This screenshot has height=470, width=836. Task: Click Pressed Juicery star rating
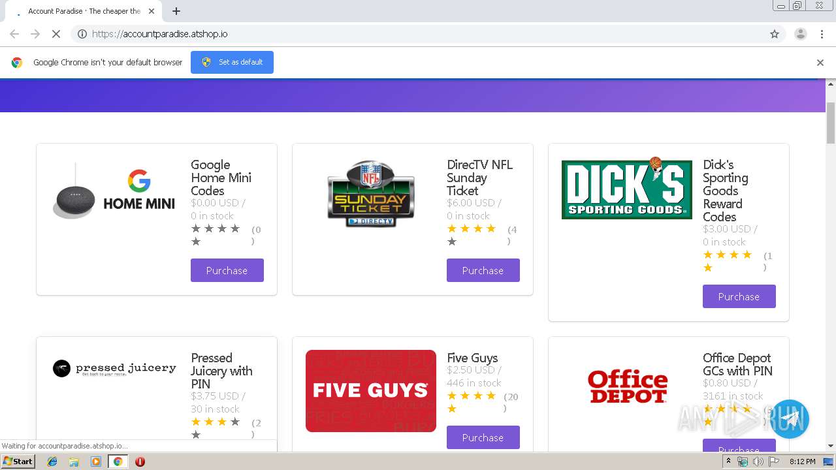[216, 428]
